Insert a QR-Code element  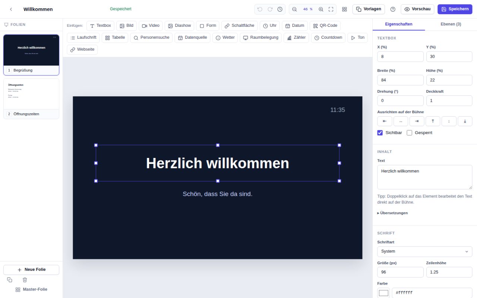(325, 26)
